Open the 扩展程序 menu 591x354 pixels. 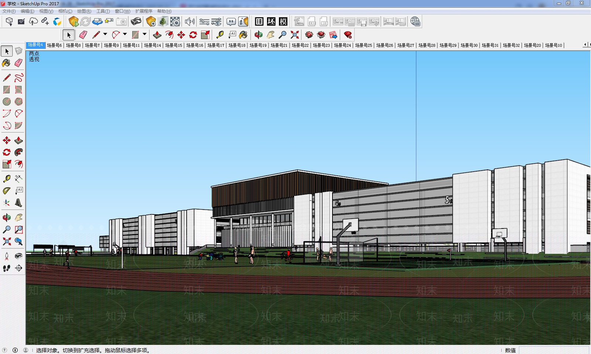pos(144,11)
